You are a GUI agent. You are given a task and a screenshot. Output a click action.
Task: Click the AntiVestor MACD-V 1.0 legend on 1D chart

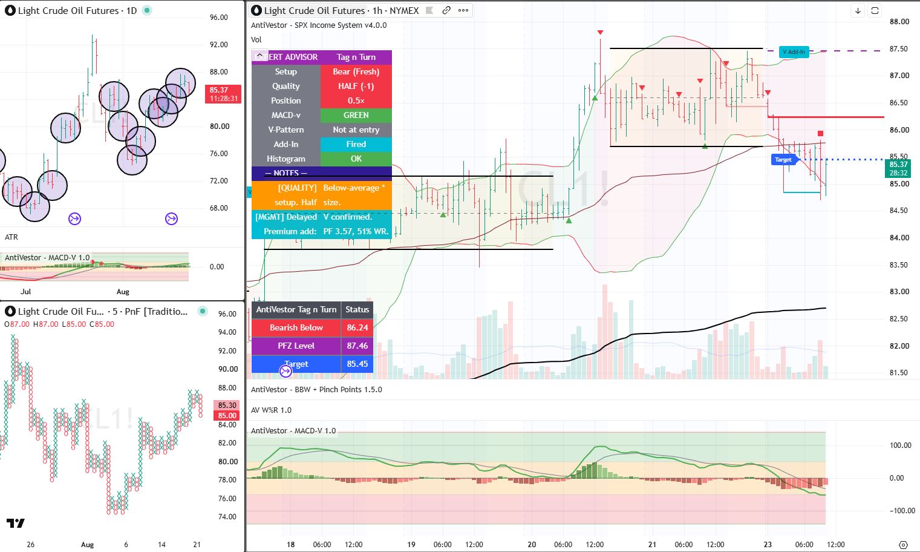(47, 258)
